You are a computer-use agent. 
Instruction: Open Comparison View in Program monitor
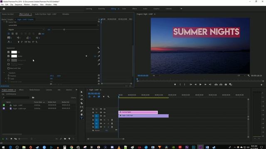[x=231, y=84]
